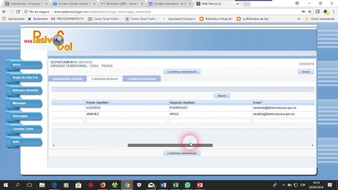Click the Nuevo button
This screenshot has height=190, width=338.
(222, 96)
